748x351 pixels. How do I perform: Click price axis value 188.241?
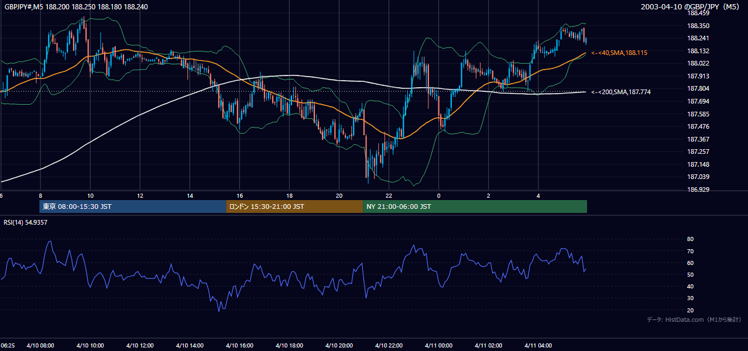tap(698, 38)
